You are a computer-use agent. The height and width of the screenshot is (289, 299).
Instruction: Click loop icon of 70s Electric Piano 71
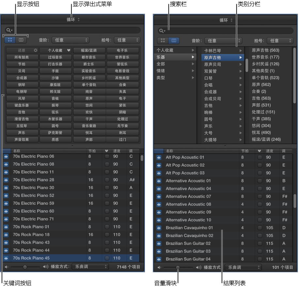pyautogui.click(x=6, y=219)
